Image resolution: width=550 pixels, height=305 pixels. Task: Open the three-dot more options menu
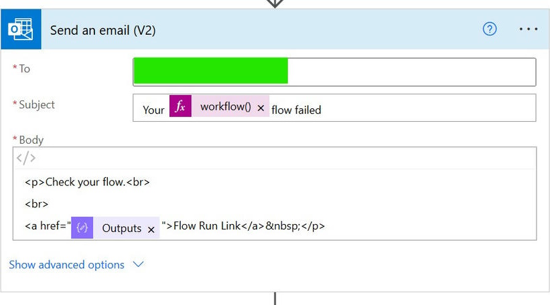(528, 29)
